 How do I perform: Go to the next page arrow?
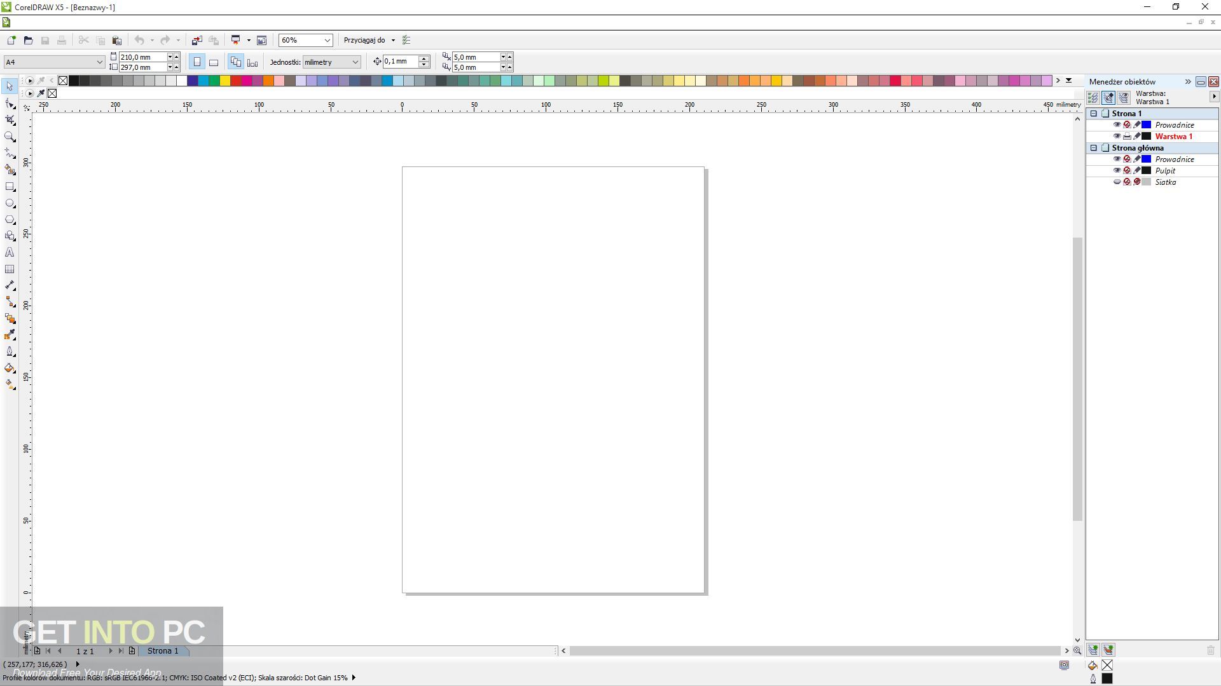[110, 650]
